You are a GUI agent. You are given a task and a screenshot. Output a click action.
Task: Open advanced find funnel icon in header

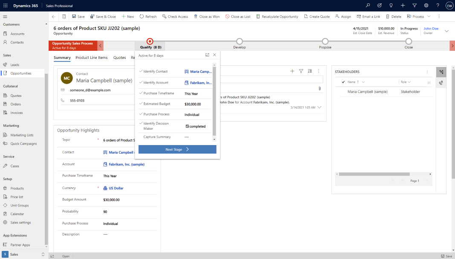[414, 5]
